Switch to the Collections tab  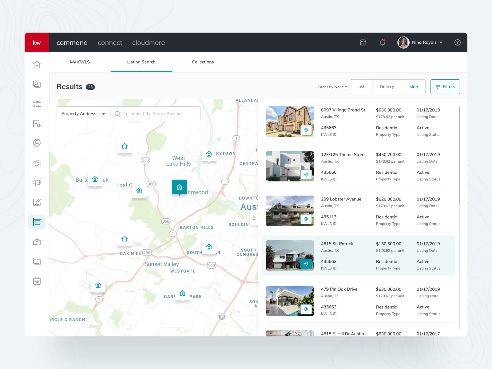coord(203,62)
